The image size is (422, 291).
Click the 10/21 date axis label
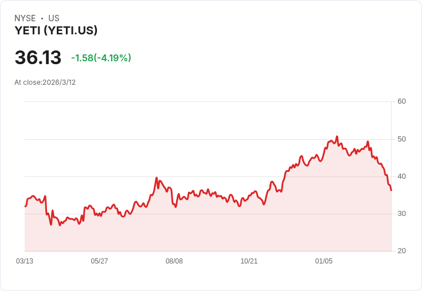[x=249, y=261]
